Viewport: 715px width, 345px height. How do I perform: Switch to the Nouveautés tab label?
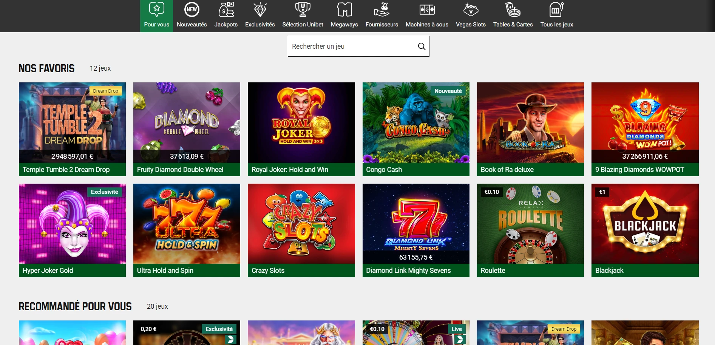(192, 25)
